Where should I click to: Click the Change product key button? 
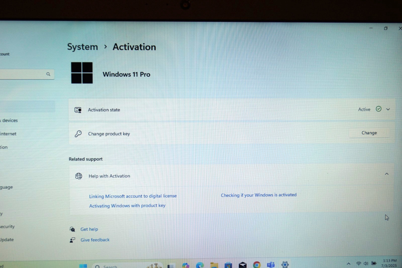(369, 133)
